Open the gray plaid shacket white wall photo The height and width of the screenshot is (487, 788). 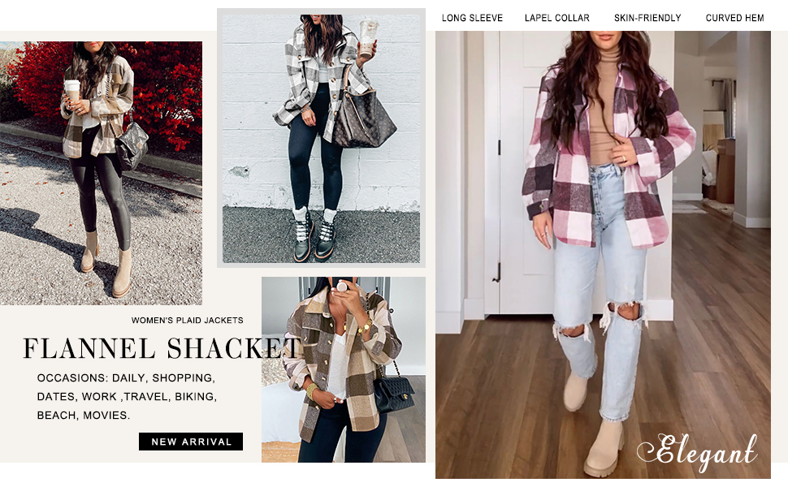[321, 138]
